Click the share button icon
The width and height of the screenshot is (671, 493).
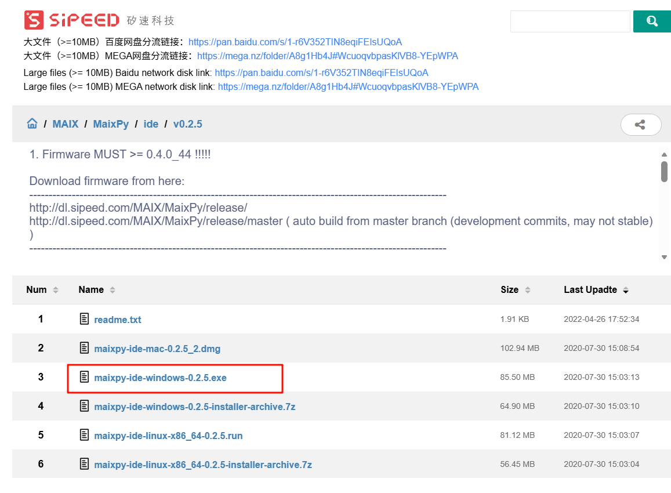[641, 125]
